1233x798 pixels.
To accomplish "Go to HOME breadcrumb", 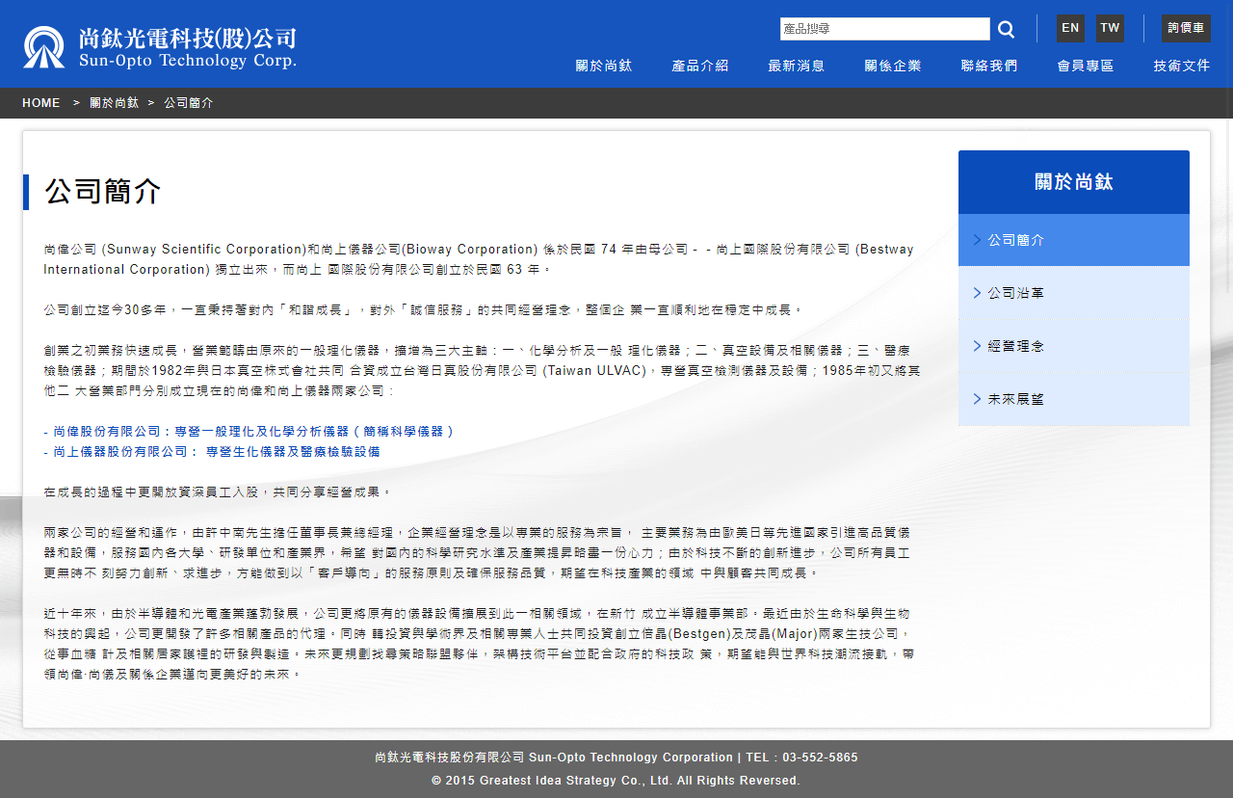I will [41, 103].
